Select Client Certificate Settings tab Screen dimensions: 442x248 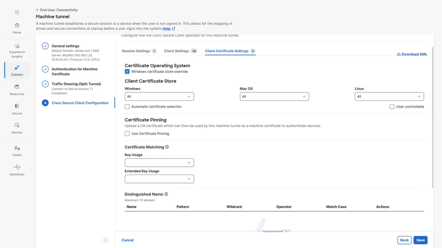point(230,51)
